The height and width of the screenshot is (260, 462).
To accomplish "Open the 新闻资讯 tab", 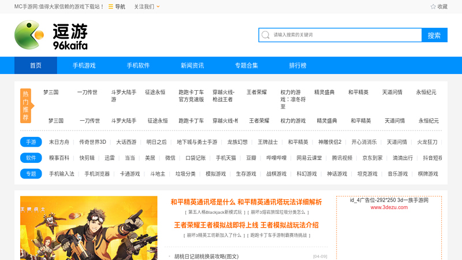I will pyautogui.click(x=192, y=65).
